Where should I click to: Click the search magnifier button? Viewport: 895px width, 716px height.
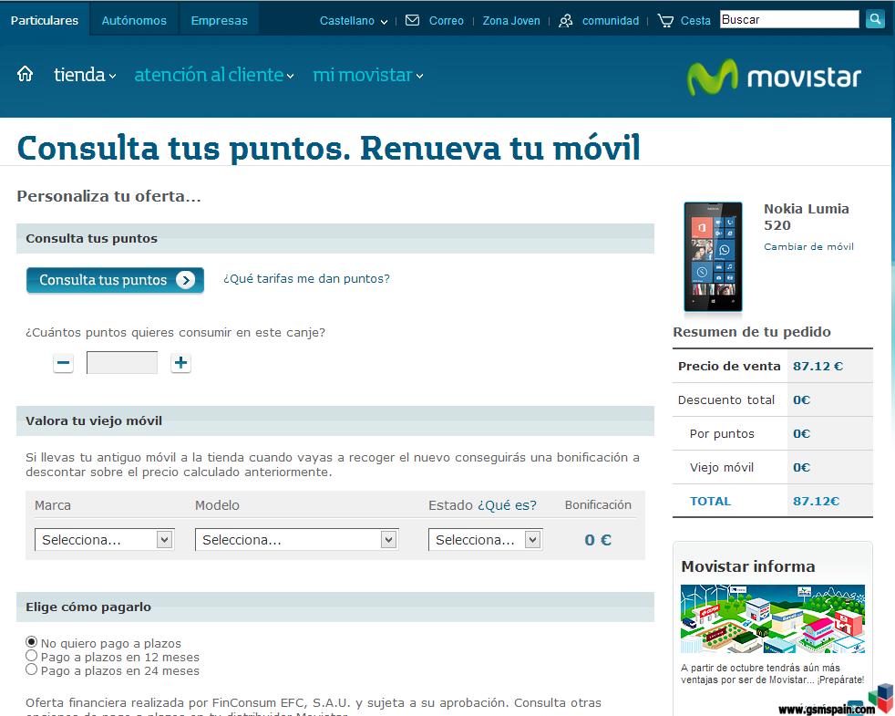[x=874, y=19]
